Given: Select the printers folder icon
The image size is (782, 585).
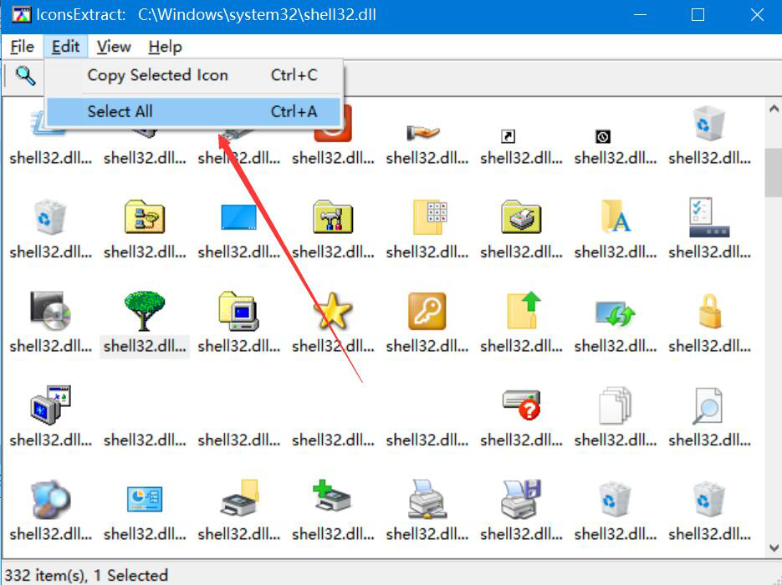Looking at the screenshot, I should [x=521, y=216].
